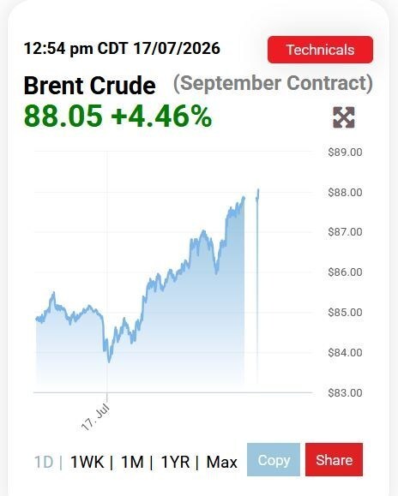Switch to the 1WK time range

(x=87, y=462)
